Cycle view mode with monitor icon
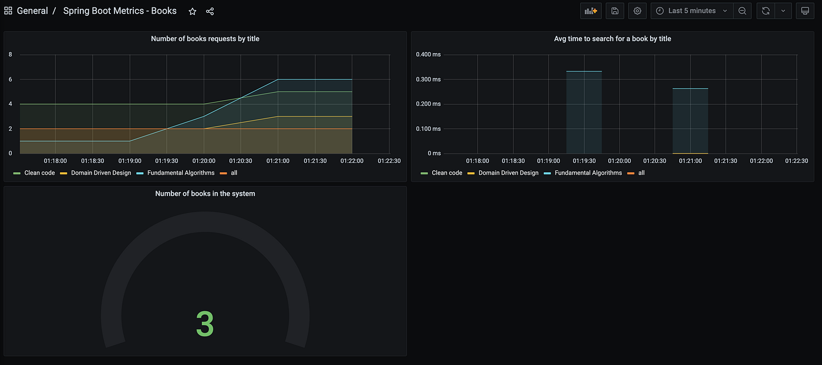 (x=805, y=11)
